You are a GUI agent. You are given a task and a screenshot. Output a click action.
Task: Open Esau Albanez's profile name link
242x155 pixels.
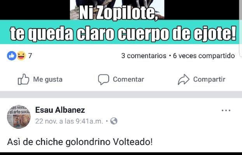[60, 110]
